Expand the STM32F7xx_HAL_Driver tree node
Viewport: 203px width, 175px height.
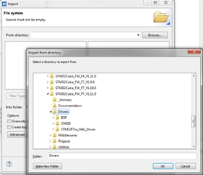(x=53, y=129)
